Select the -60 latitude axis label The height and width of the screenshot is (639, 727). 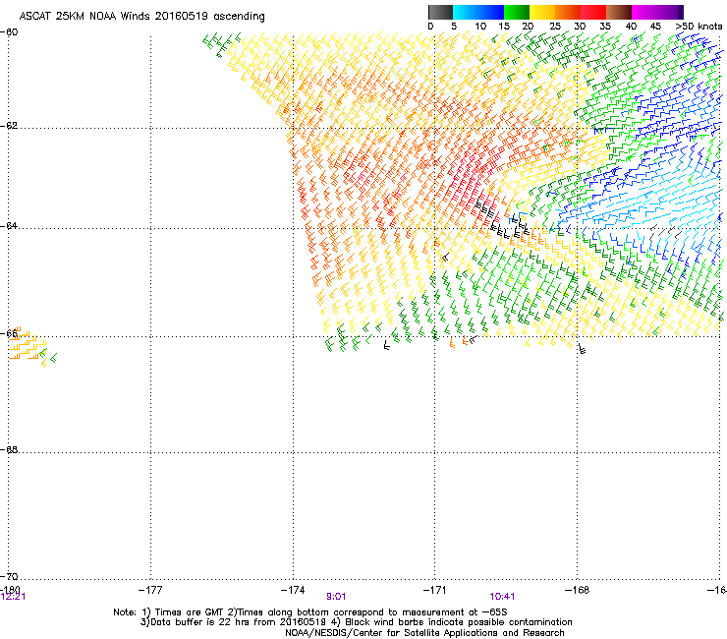(9, 32)
